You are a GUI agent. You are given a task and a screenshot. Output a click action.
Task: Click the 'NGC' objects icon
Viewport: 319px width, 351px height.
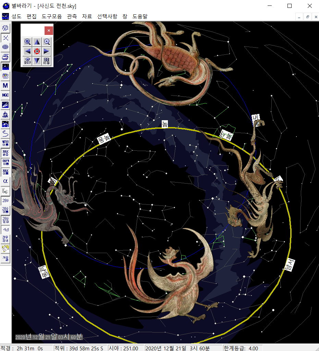[5, 95]
